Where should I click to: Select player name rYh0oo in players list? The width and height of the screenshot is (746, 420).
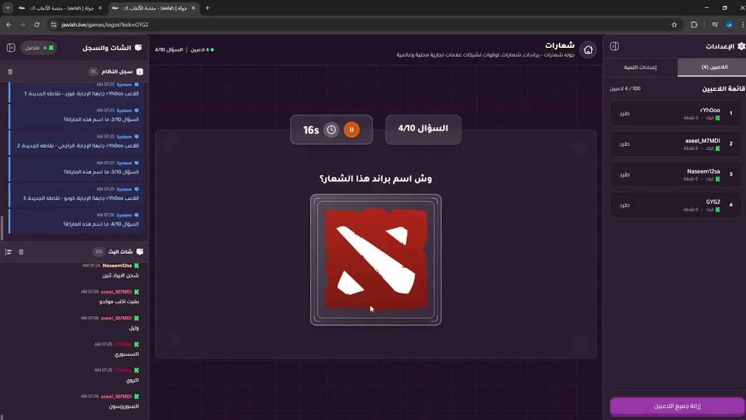tap(710, 110)
